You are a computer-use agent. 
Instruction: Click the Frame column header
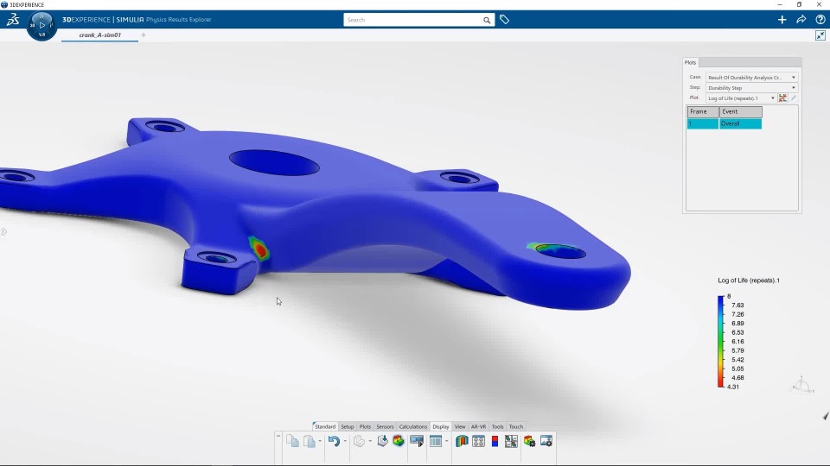coord(703,111)
